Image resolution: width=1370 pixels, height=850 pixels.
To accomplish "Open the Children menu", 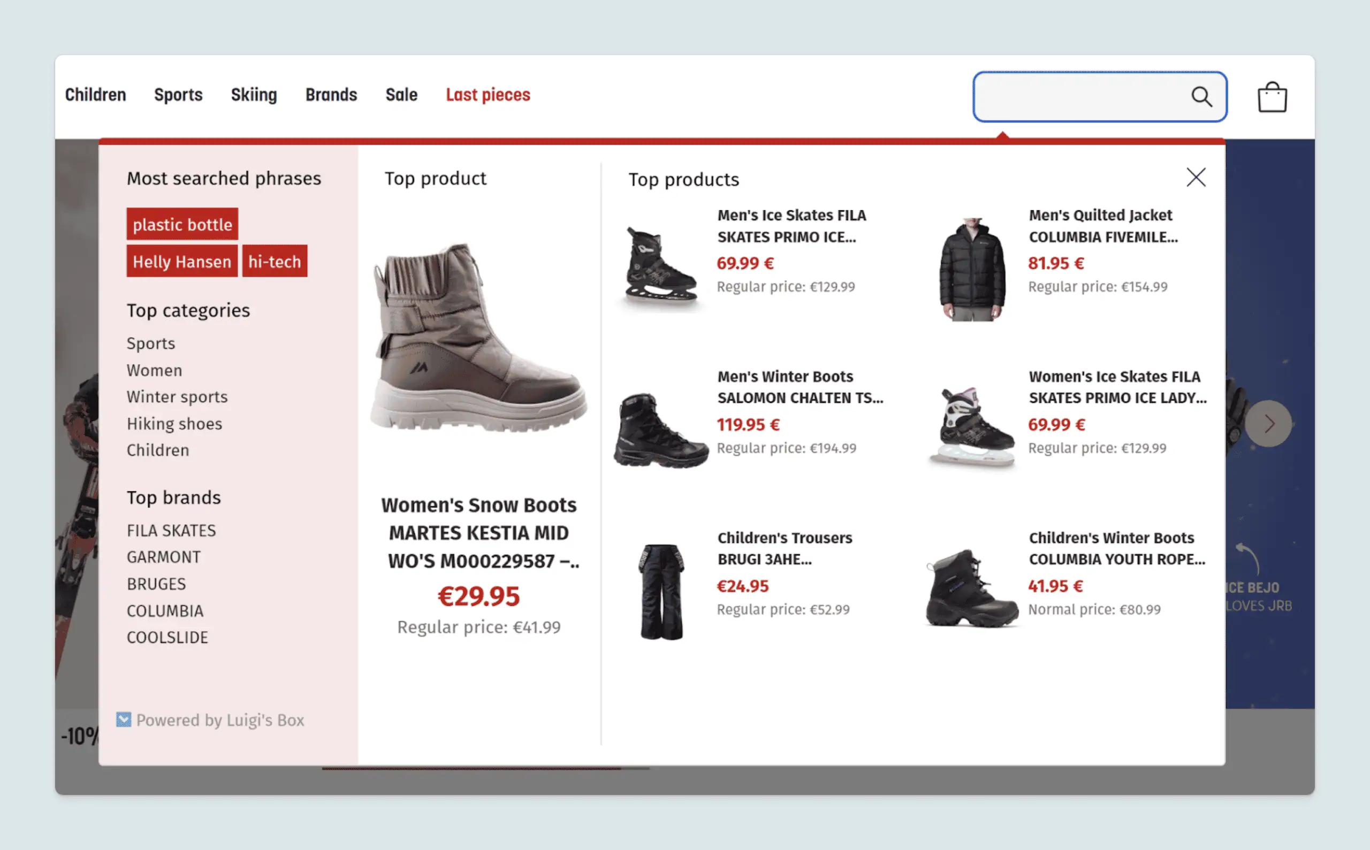I will click(x=96, y=95).
